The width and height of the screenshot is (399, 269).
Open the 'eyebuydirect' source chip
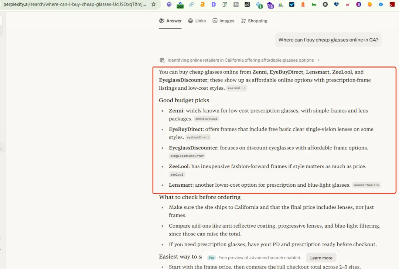tap(198, 137)
